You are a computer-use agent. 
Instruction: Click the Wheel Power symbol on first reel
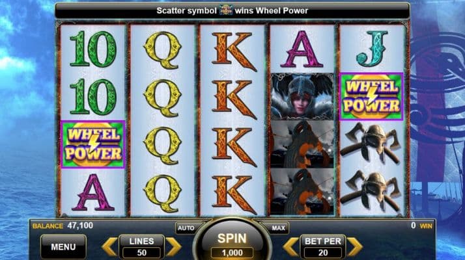[93, 144]
